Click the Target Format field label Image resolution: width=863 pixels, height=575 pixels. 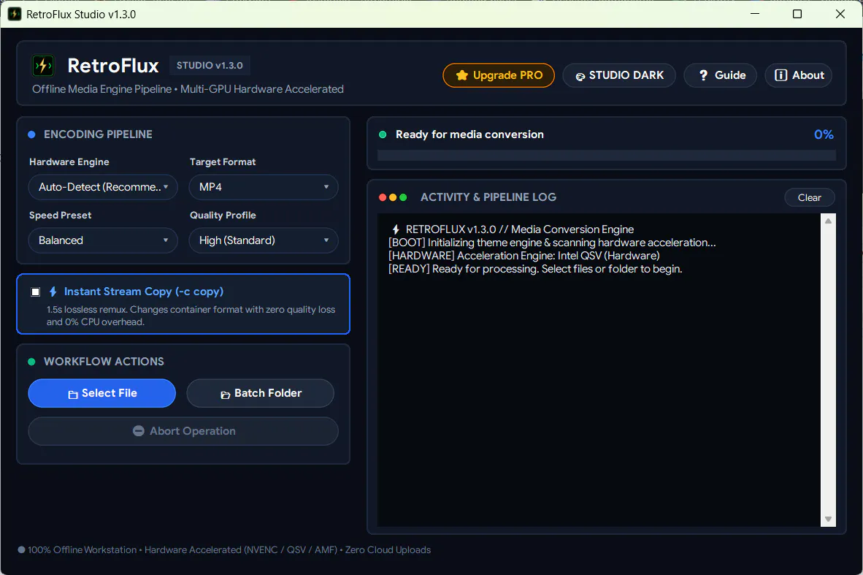(223, 162)
